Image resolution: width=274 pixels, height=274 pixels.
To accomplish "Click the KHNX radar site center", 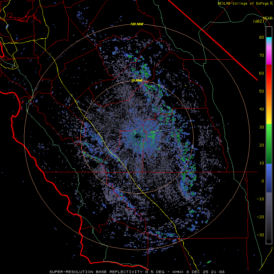I will (x=137, y=137).
